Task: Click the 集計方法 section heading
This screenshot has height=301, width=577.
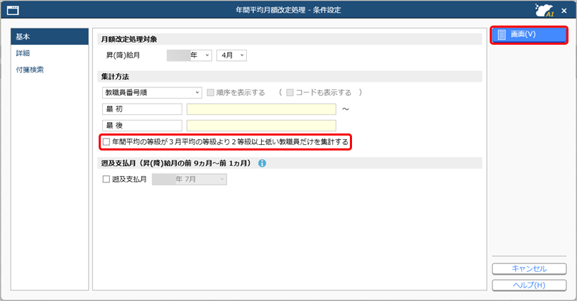Action: tap(115, 77)
